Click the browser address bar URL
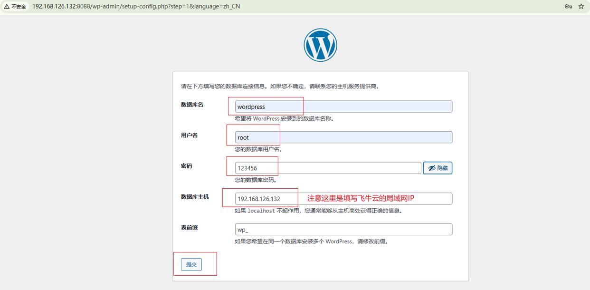This screenshot has width=590, height=290. [136, 7]
